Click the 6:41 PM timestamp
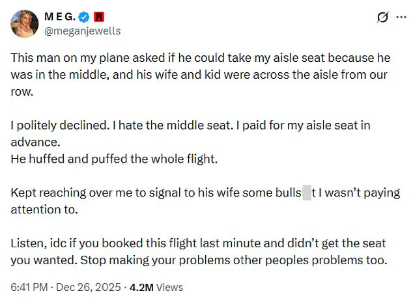Viewport: 413px width, 300px height. pyautogui.click(x=29, y=287)
